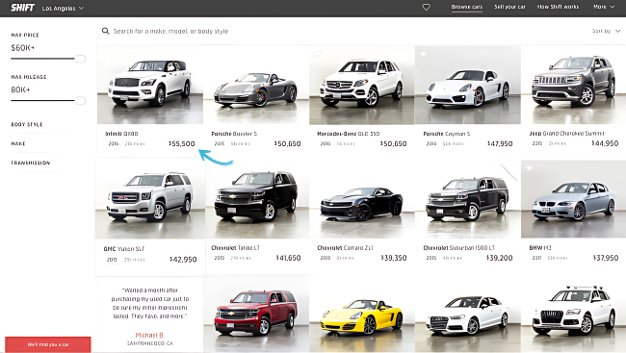
Task: Expand the Body Style filter
Action: [x=27, y=124]
